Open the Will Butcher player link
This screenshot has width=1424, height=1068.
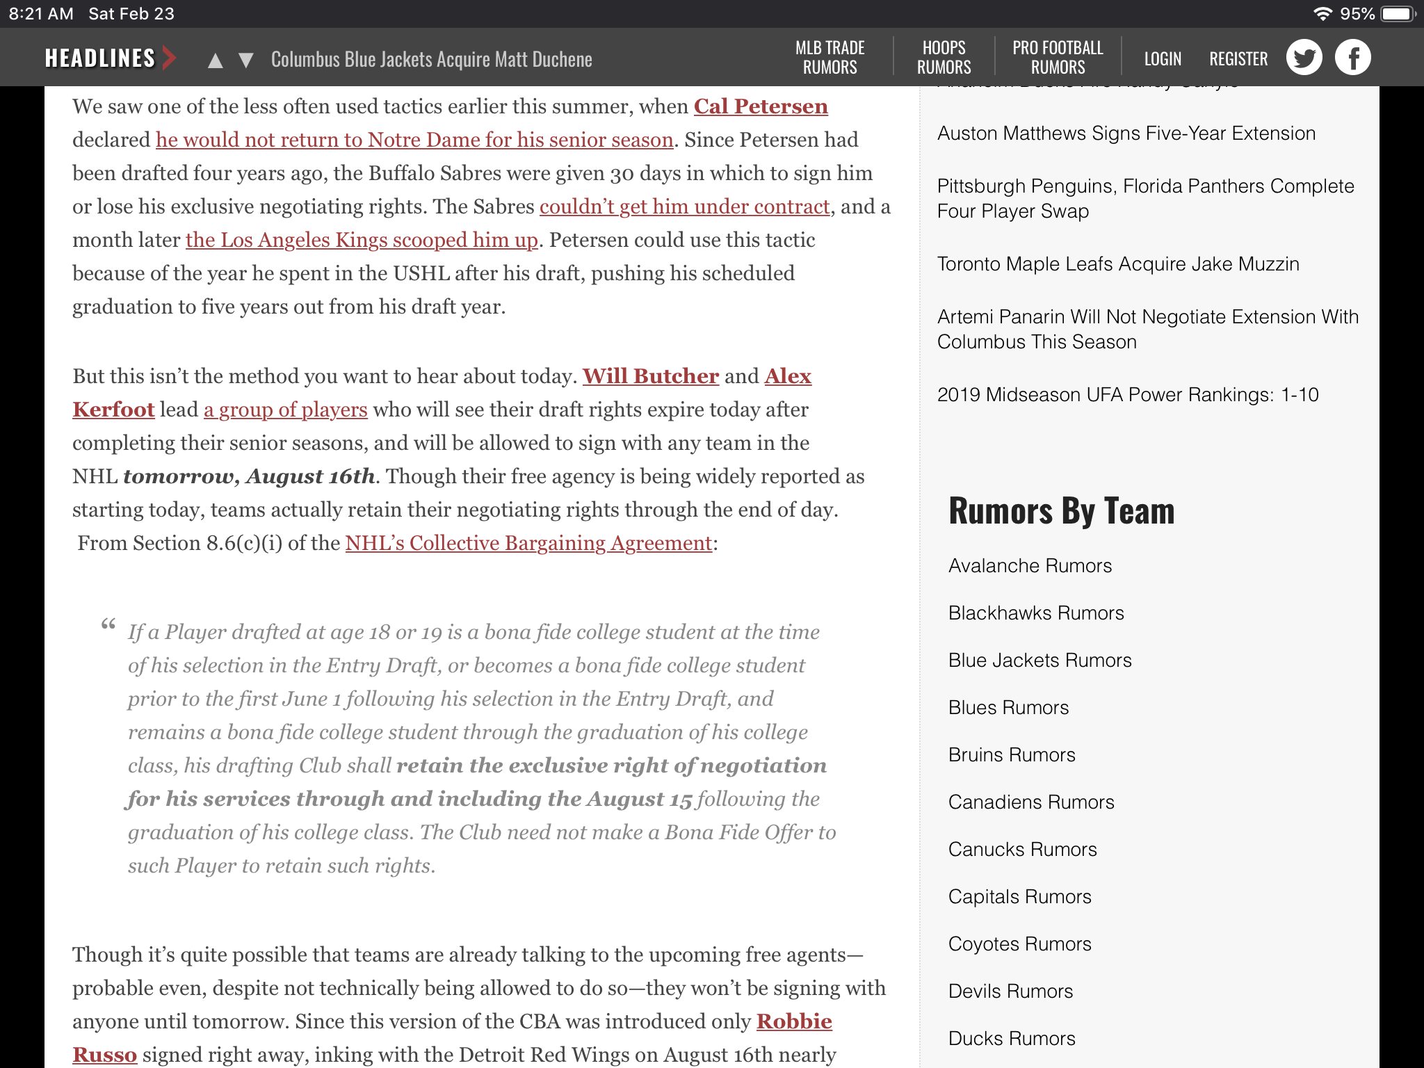tap(651, 376)
